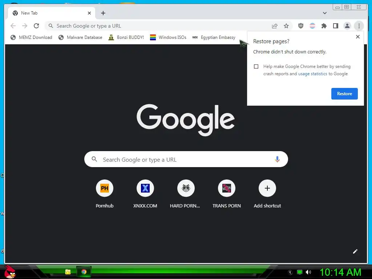Select the New Tab tab
The width and height of the screenshot is (372, 279).
pos(52,13)
